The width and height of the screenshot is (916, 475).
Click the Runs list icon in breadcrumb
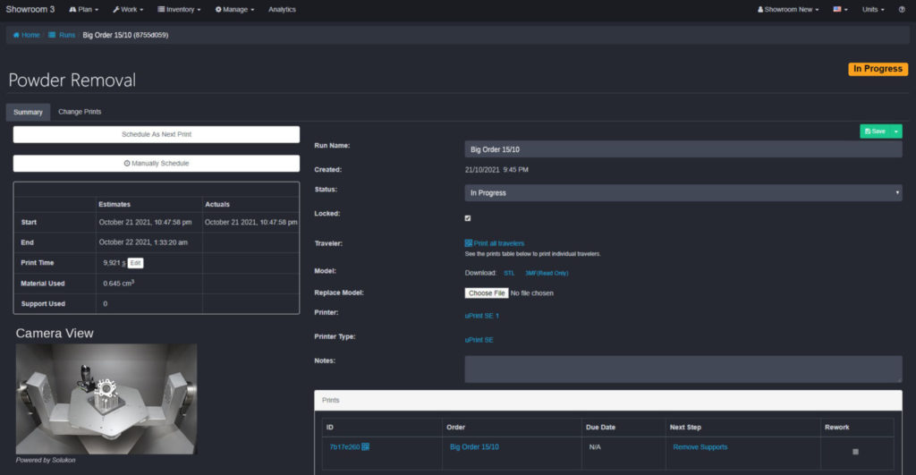coord(52,35)
